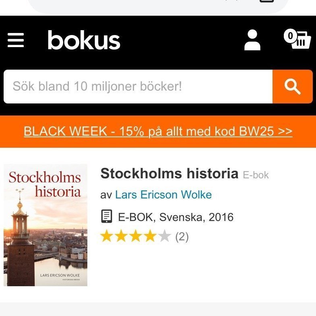Image resolution: width=316 pixels, height=316 pixels.
Task: Click the review count (2)
Action: coord(182,237)
